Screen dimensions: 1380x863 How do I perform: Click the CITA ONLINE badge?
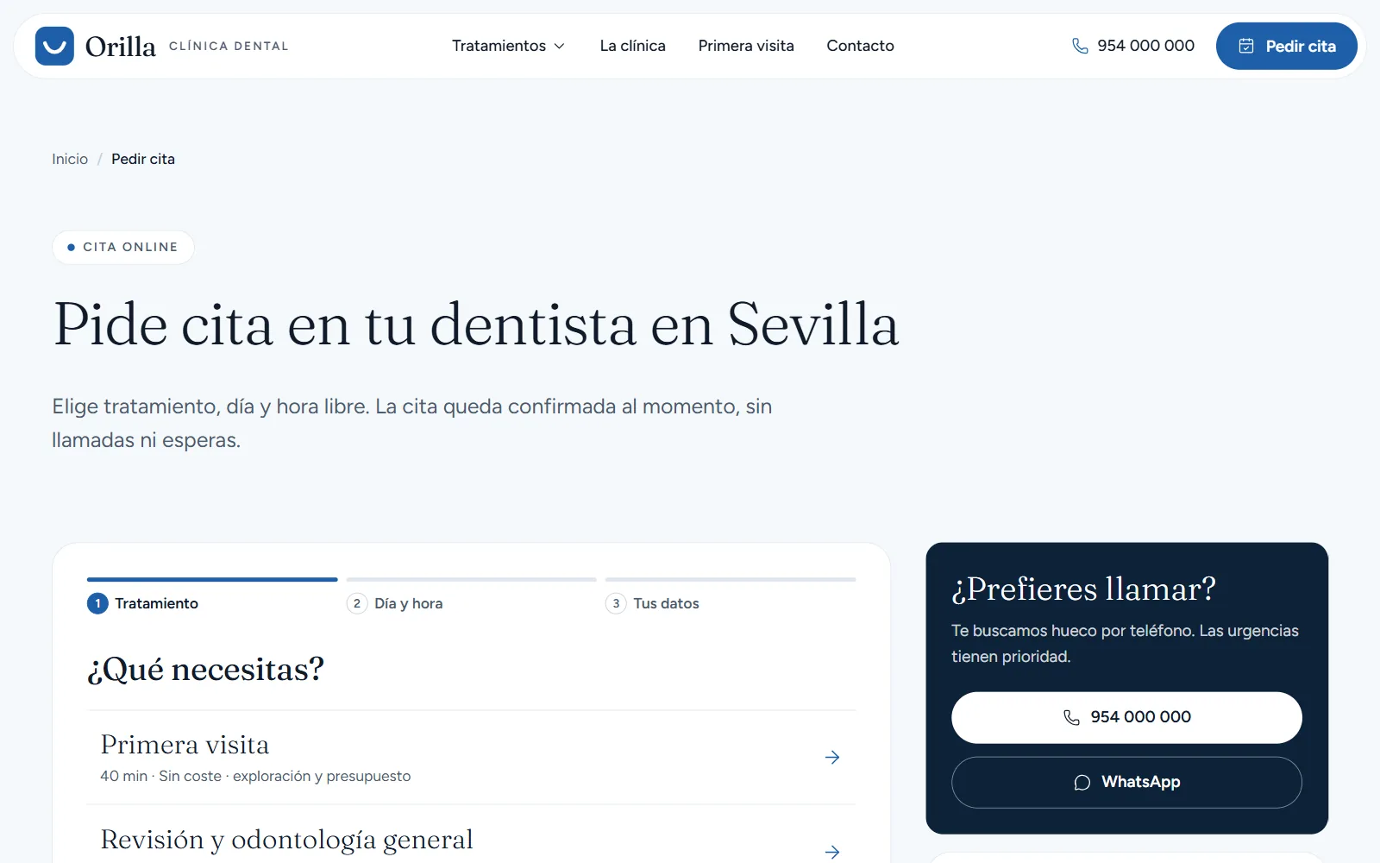[x=123, y=247]
